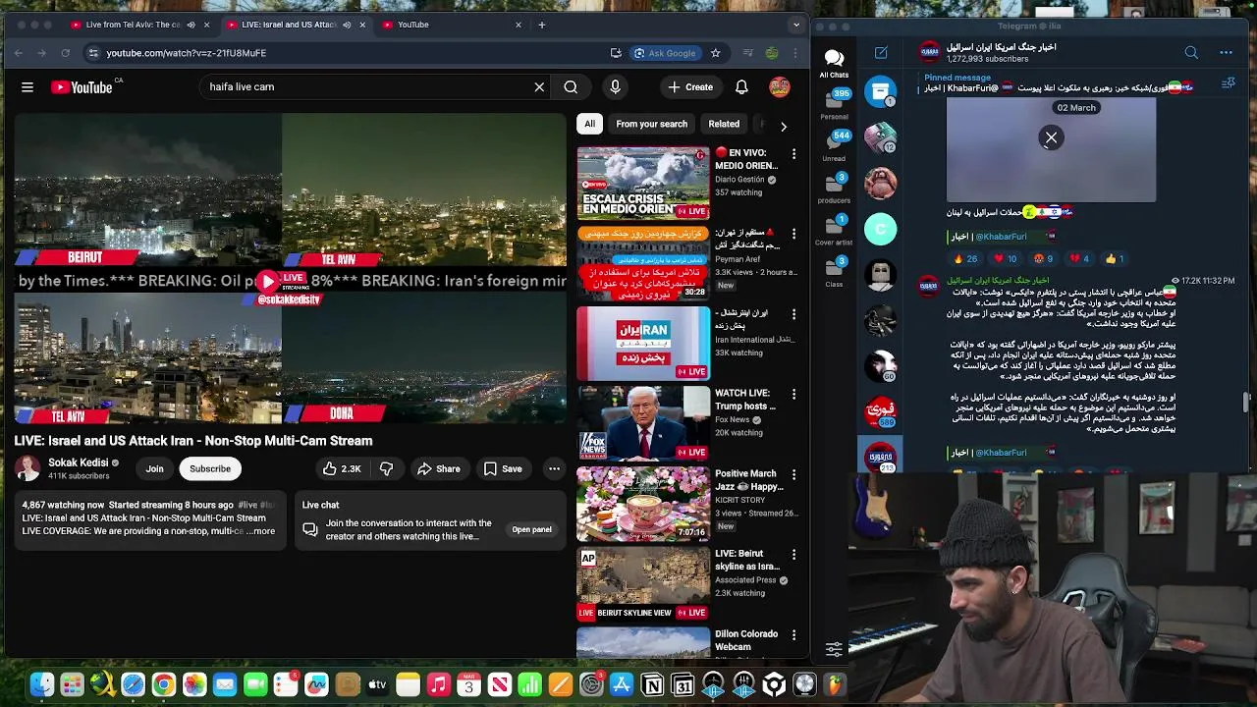Share the Israel and US live stream
Image resolution: width=1257 pixels, height=707 pixels.
click(x=438, y=469)
